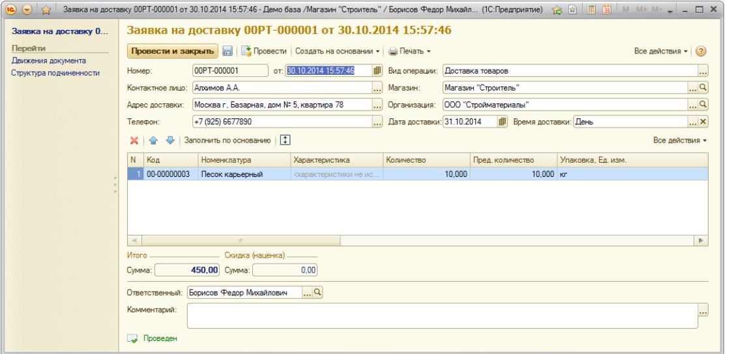The image size is (732, 354).
Task: Open the title bar tools dropdown arrow after M-
Action: (670, 10)
